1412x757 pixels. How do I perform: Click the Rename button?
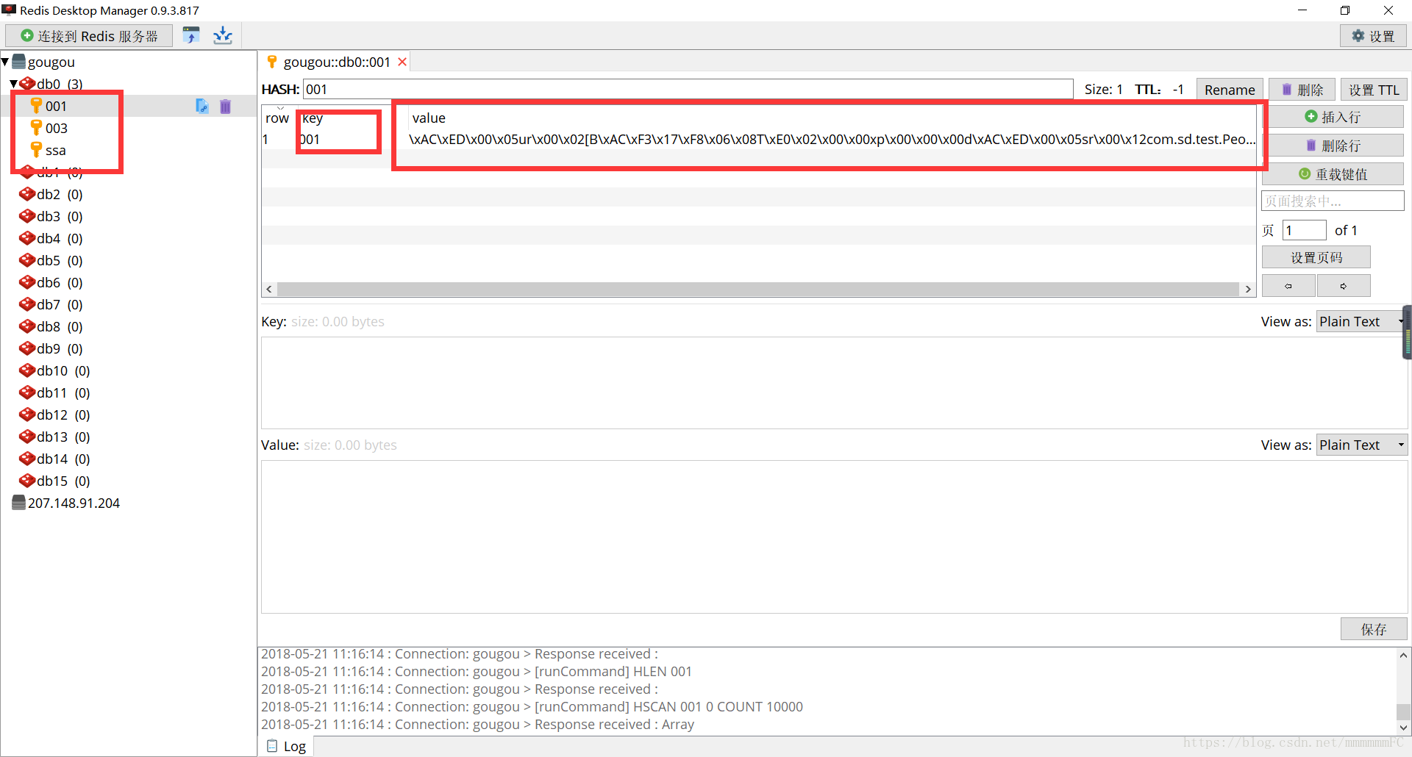[1230, 90]
